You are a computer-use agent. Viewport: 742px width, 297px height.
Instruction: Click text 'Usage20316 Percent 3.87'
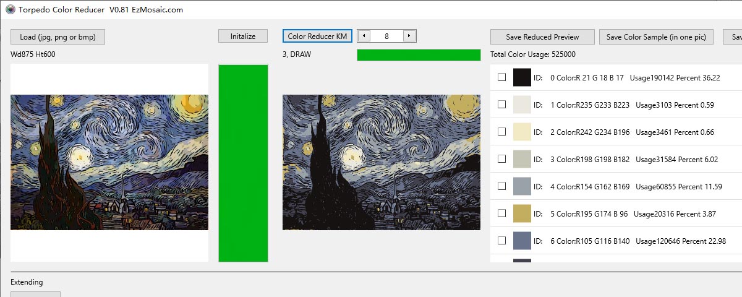675,214
